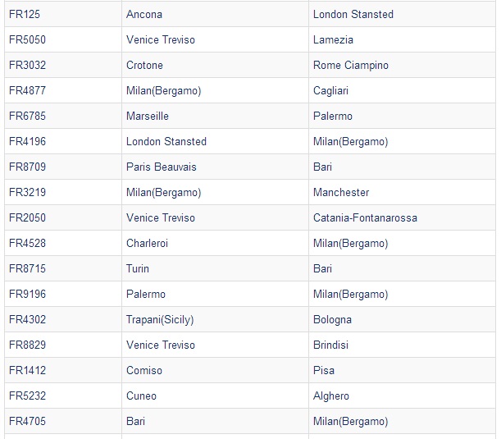Click flight number FR4705
Screen dimensions: 501x439
click(x=28, y=421)
